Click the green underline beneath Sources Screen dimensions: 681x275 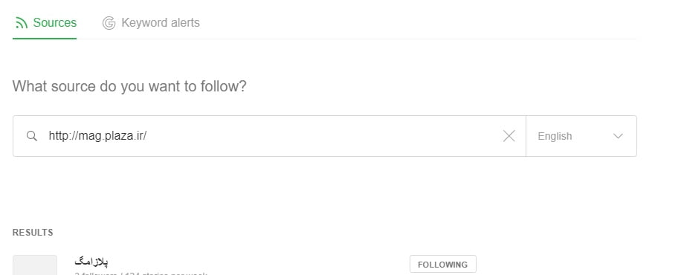tap(45, 38)
